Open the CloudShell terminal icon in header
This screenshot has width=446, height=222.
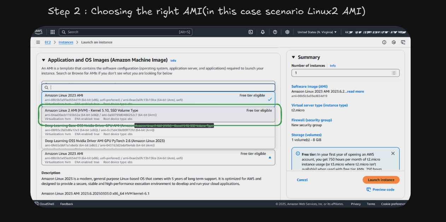click(251, 32)
